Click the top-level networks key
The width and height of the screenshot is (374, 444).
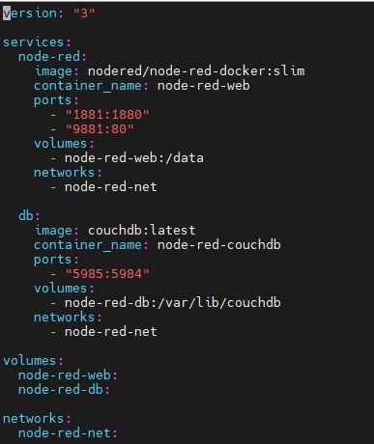pos(33,419)
